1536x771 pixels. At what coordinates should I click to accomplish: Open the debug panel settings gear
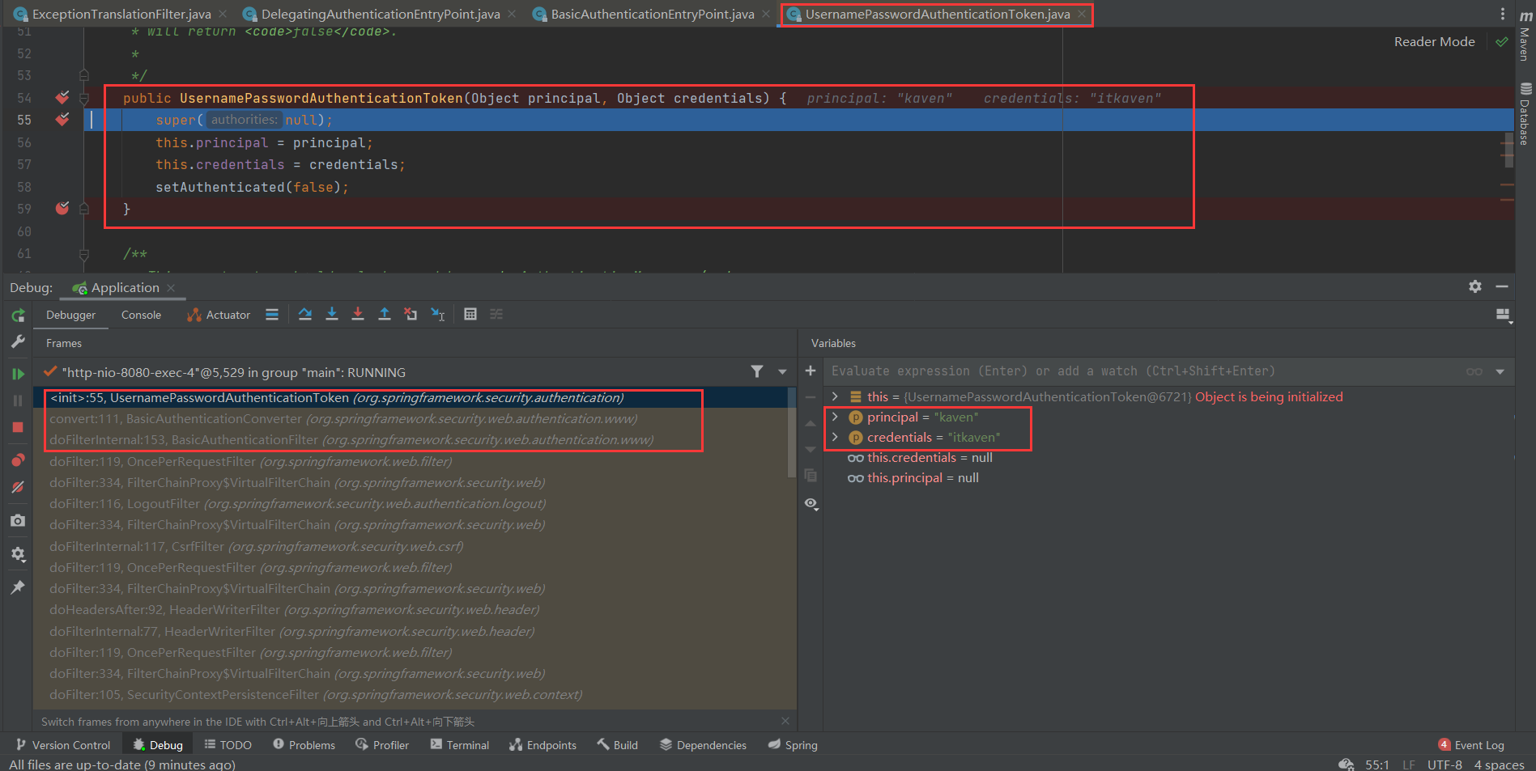click(1475, 287)
